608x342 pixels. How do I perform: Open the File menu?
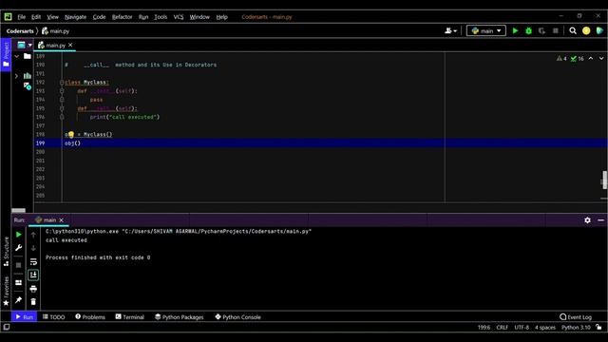coord(21,17)
